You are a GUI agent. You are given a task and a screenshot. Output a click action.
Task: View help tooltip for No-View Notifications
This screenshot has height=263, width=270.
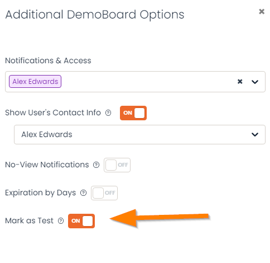[96, 165]
